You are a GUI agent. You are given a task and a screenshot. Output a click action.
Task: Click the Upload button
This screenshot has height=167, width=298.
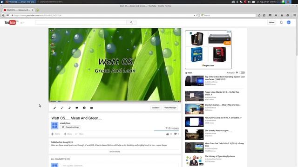(271, 22)
